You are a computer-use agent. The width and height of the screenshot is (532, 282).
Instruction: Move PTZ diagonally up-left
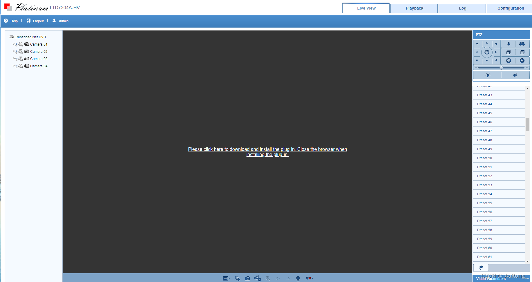(477, 44)
